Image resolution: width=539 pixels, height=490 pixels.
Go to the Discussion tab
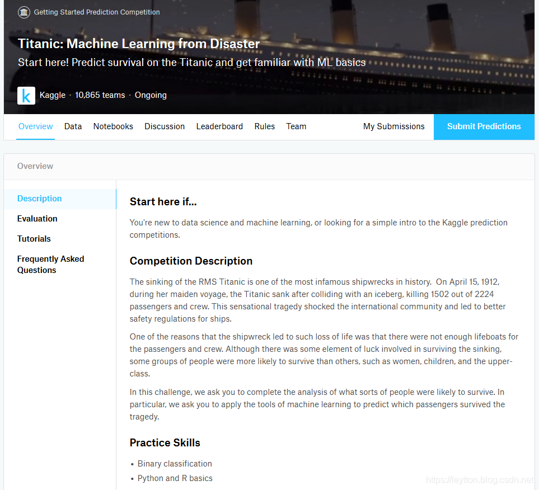[165, 126]
